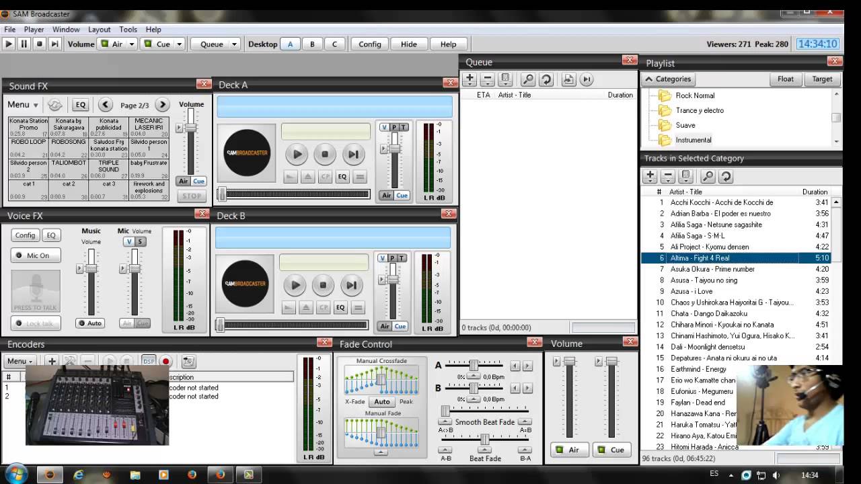Toggle the Cue output on Deck A
The image size is (861, 484).
402,196
